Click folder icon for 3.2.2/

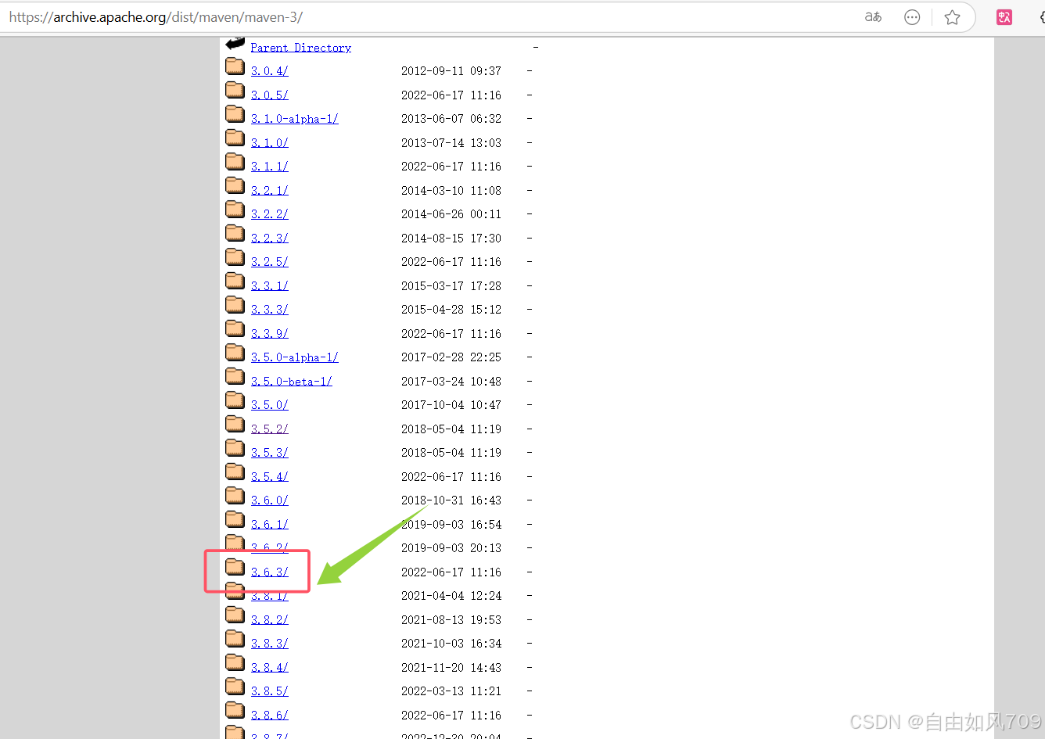[x=235, y=210]
